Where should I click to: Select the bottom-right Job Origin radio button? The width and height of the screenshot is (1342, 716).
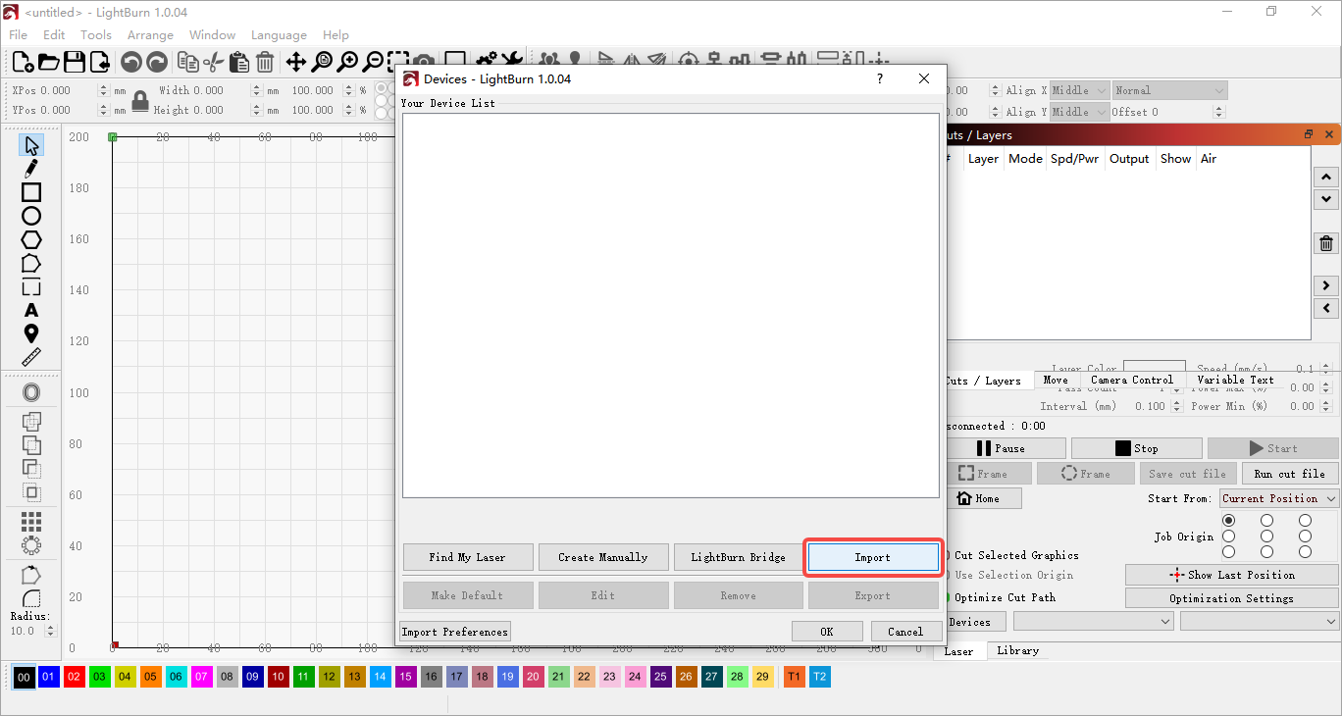tap(1305, 552)
